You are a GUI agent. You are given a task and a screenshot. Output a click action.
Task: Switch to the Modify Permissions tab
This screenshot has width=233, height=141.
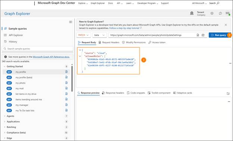tap(134, 42)
